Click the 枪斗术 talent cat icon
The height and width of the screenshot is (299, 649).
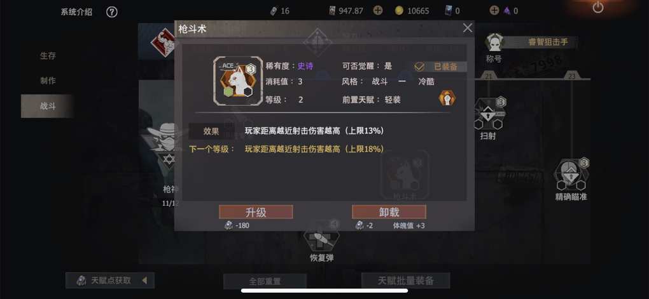coord(237,81)
